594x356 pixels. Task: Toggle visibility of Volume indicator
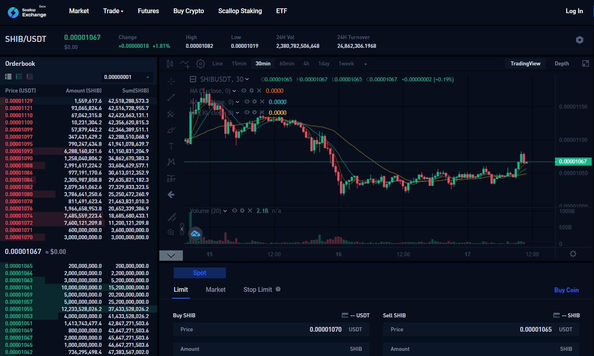[235, 210]
